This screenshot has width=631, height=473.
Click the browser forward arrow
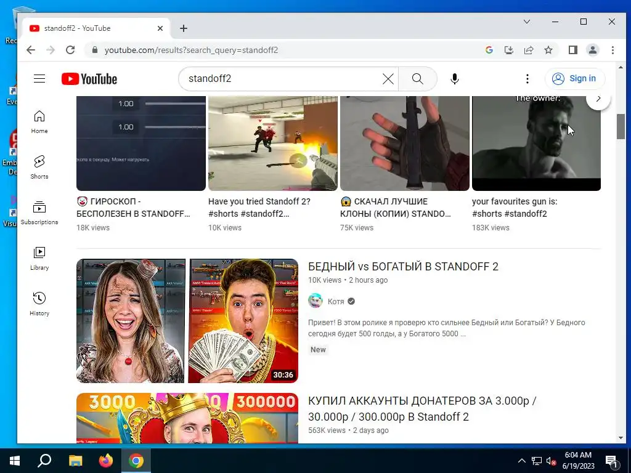click(x=51, y=50)
